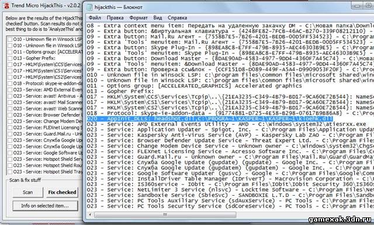
Task: Check the O23 AMD External Events checkbox
Action: pyautogui.click(x=10, y=90)
